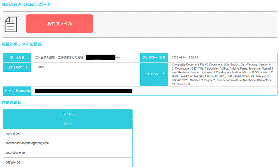279x167 pixels.
Task: Select the 解析対象ファイル情報 section heading
Action: (22, 44)
